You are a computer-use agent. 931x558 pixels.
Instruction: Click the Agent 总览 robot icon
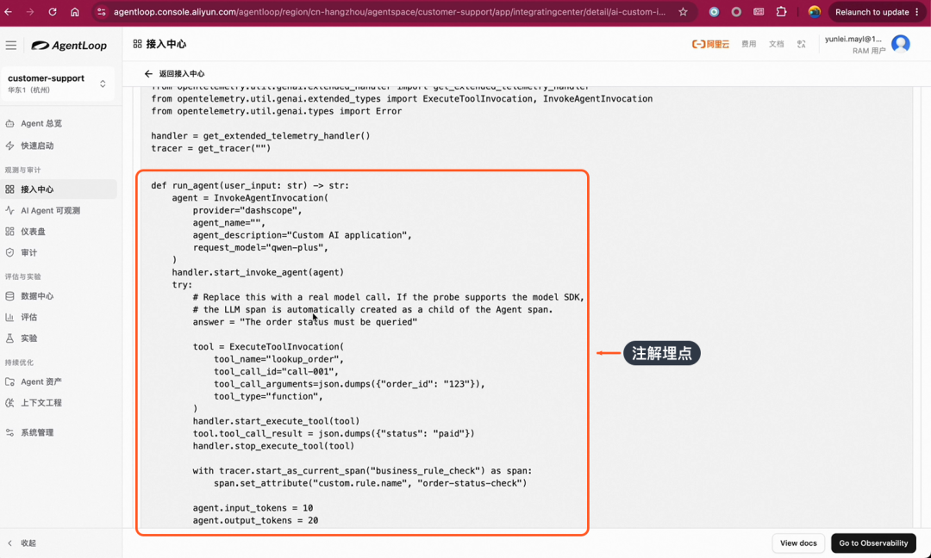(9, 123)
